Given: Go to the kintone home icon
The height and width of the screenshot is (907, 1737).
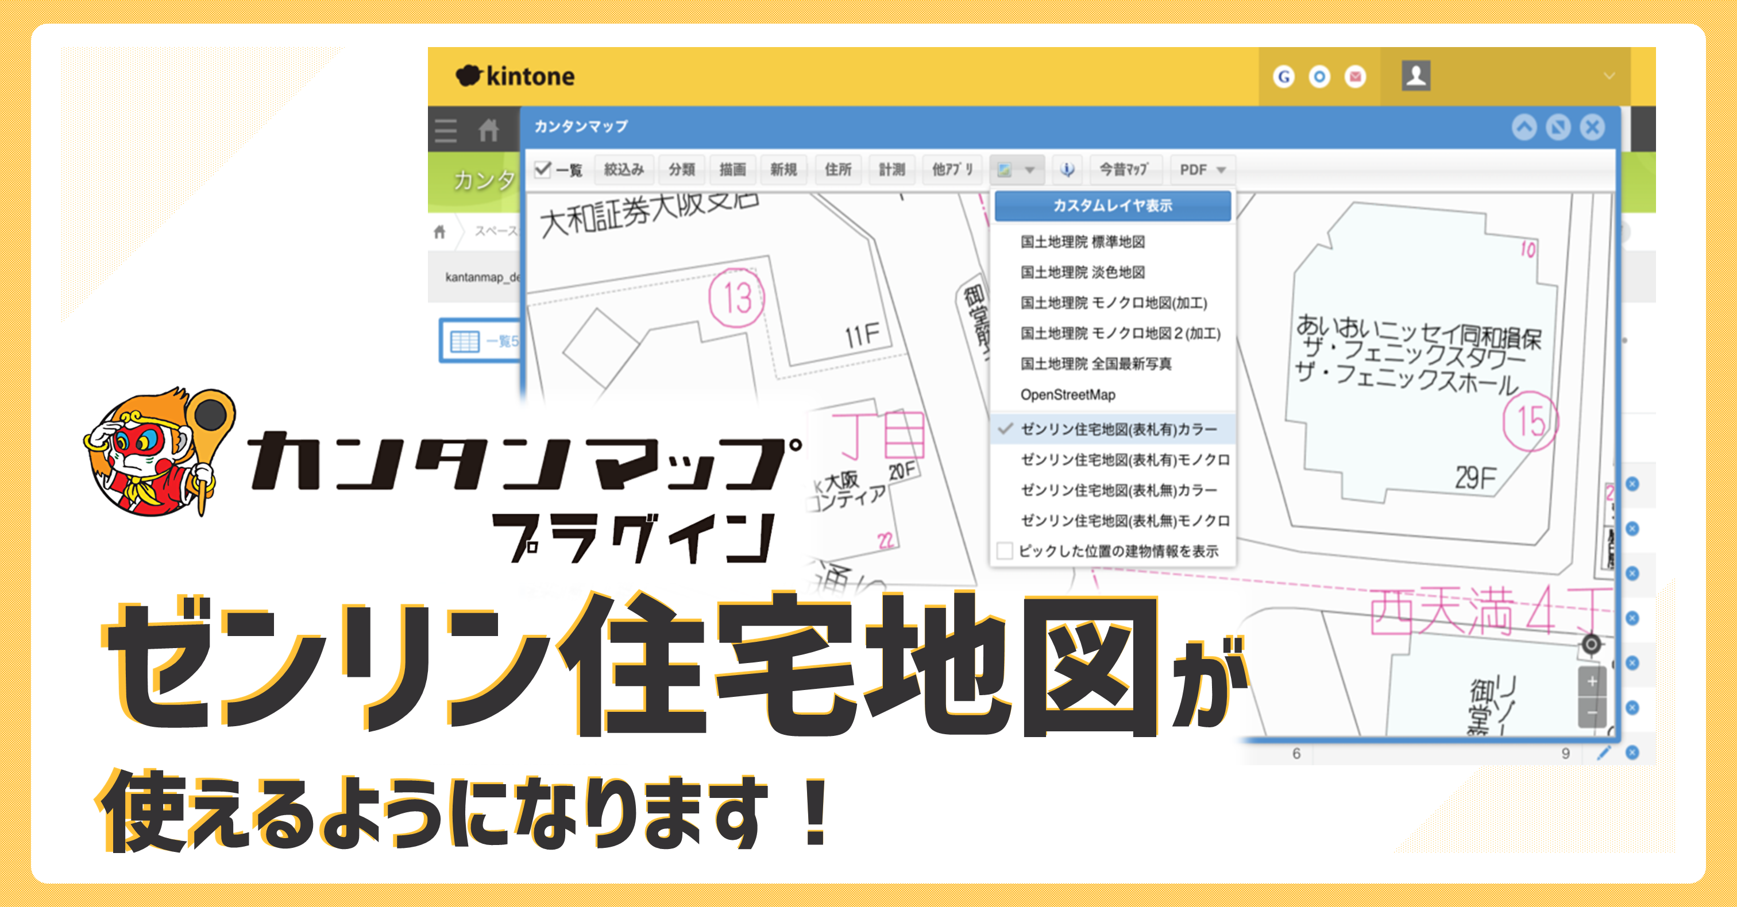Looking at the screenshot, I should tap(488, 130).
